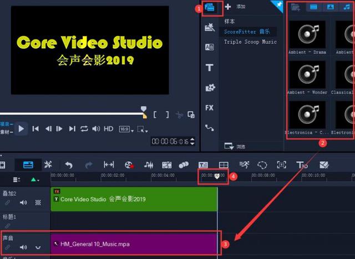355x259 pixels.
Task: Pin the library panel with pushpin
Action: [279, 4]
